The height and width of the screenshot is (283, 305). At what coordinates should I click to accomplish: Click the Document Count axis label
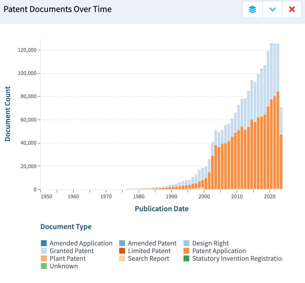8,114
